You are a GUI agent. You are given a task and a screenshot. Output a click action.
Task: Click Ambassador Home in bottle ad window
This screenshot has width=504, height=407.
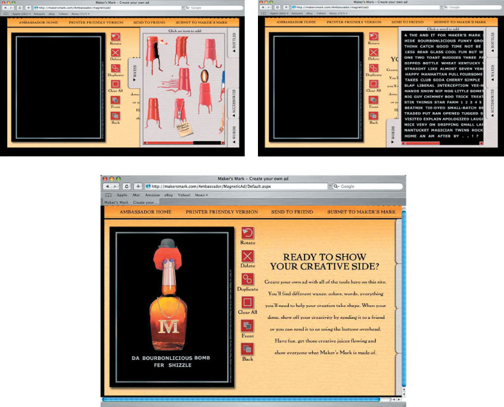coord(145,212)
